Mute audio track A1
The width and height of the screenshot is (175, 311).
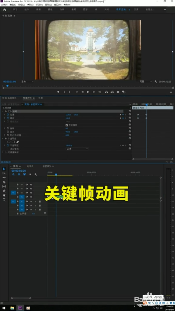(x=31, y=201)
